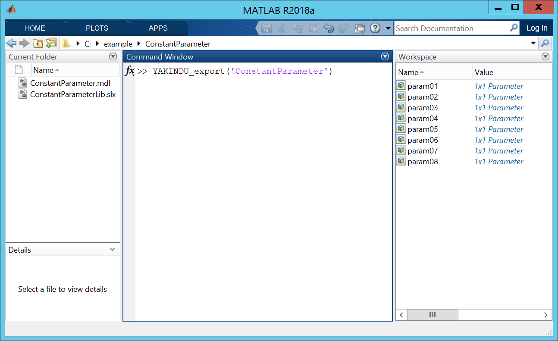Image resolution: width=558 pixels, height=341 pixels.
Task: Open the Current Folder panel actions menu
Action: [113, 56]
